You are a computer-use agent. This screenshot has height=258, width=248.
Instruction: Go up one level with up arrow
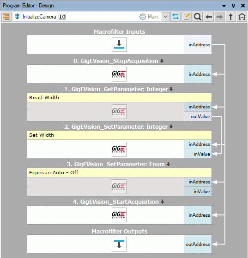coord(231,17)
